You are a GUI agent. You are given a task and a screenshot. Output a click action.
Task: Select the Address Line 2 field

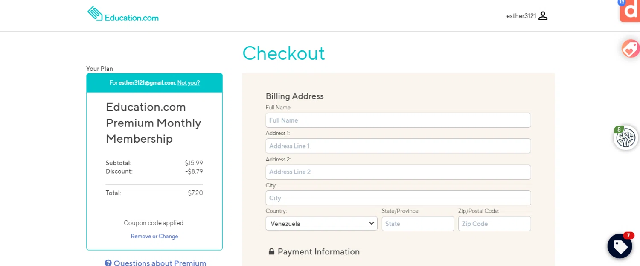398,172
